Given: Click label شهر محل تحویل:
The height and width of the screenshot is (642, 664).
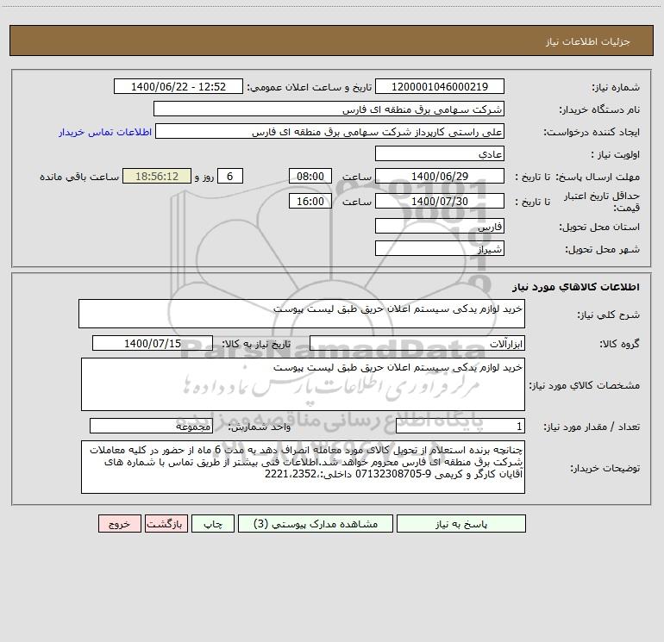Looking at the screenshot, I should click(602, 249).
